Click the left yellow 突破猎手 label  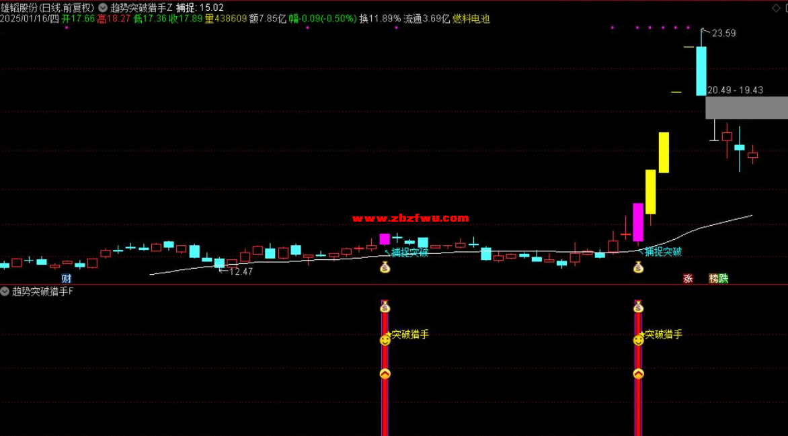[x=410, y=335]
